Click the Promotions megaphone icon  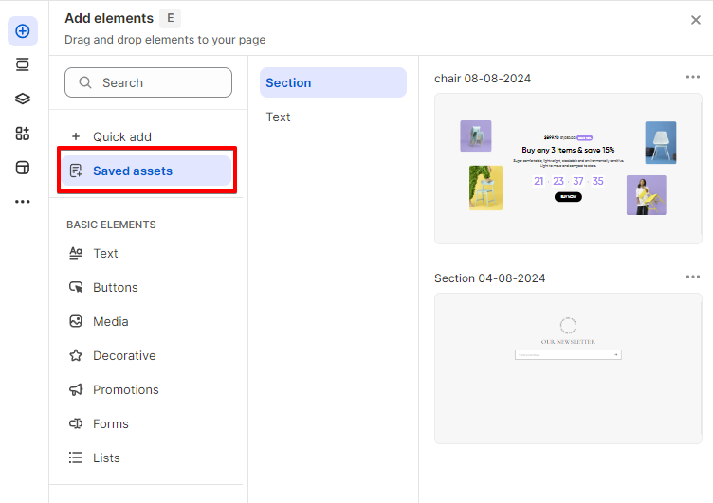tap(76, 390)
